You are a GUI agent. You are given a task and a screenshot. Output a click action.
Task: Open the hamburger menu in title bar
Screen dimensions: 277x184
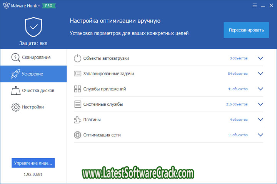255,5
